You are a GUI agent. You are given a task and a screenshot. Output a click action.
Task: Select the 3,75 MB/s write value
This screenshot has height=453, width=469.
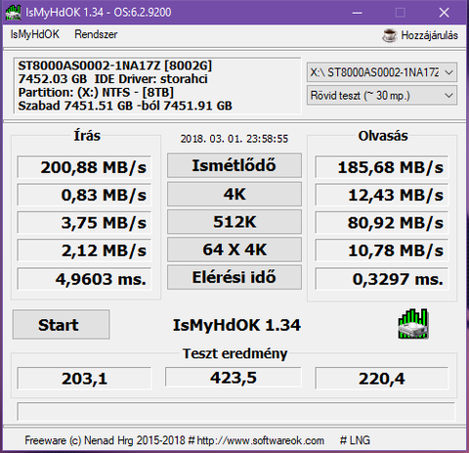coord(84,223)
